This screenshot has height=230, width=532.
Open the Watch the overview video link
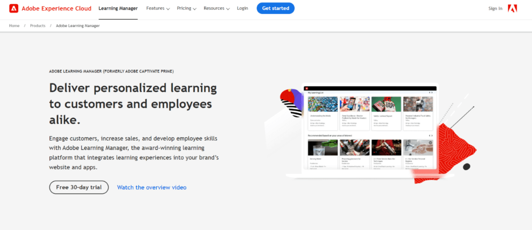coord(152,187)
